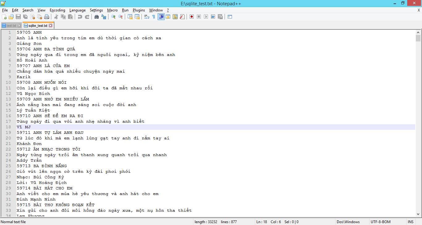Toggle the INS insert mode indicator

[411, 222]
